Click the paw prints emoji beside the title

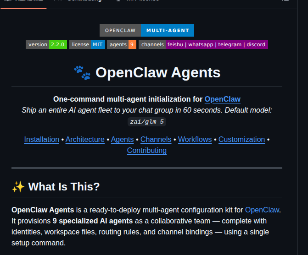pyautogui.click(x=82, y=73)
